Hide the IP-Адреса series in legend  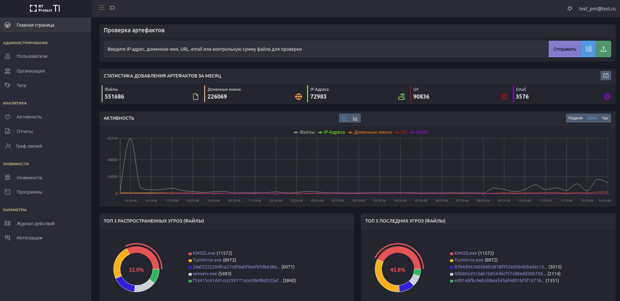click(331, 132)
